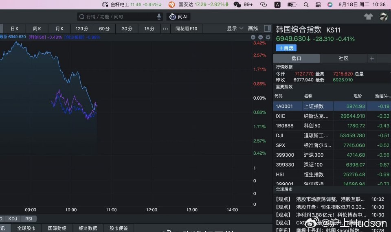Open the 问AI assistant button
The width and height of the screenshot is (391, 232).
(178, 17)
